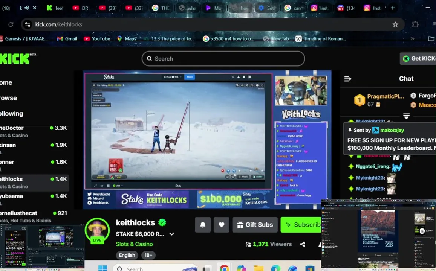This screenshot has height=271, width=436.
Task: Open the all bookmarks folder icon
Action: pos(431,39)
